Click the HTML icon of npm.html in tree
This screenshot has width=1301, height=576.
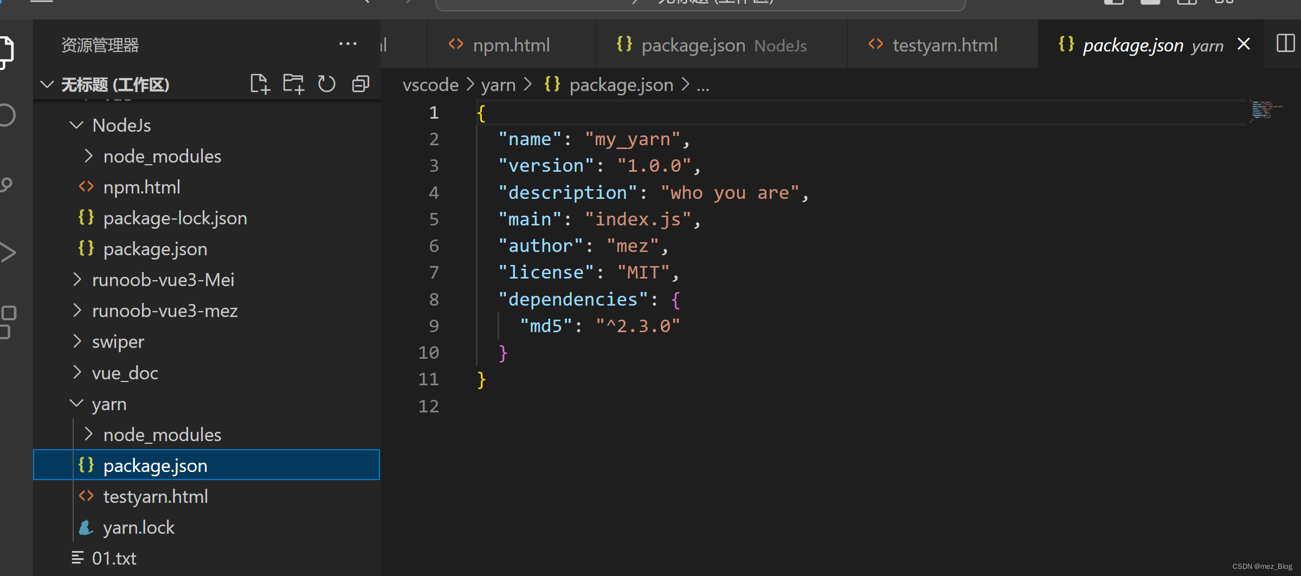pos(86,187)
